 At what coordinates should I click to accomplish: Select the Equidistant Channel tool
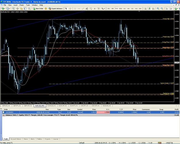(x=87, y=9)
